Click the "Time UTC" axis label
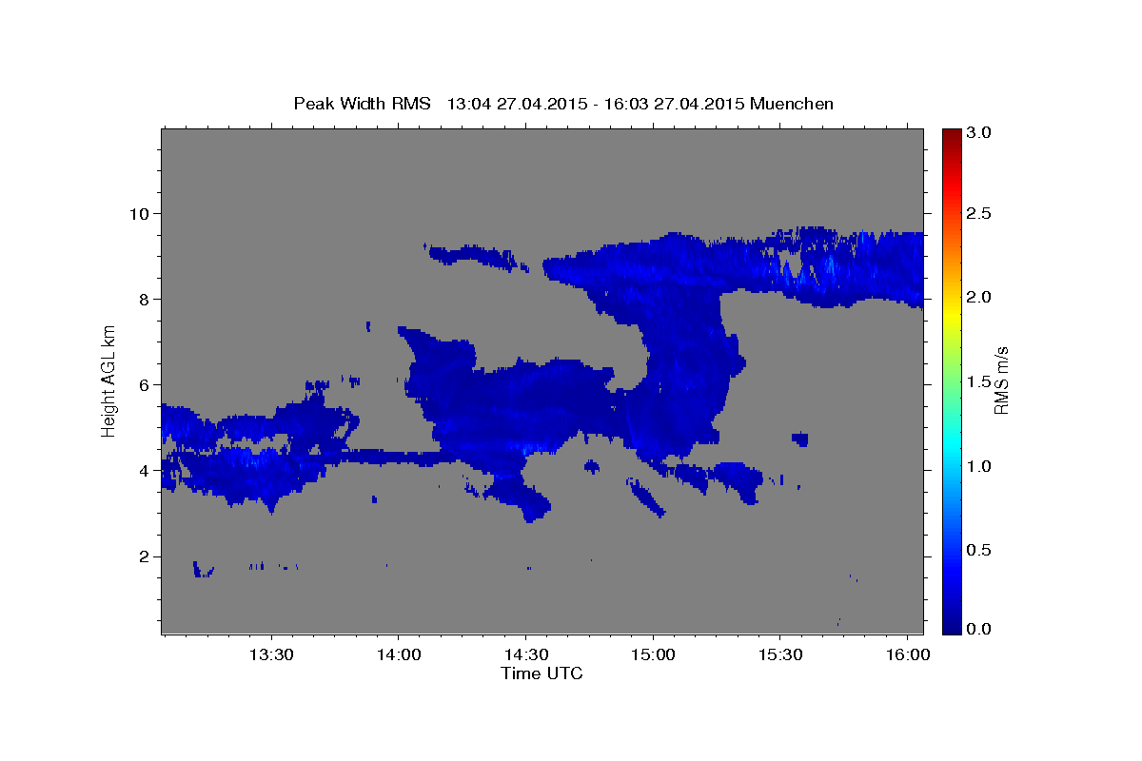Screen dimensions: 1142x761 541,673
